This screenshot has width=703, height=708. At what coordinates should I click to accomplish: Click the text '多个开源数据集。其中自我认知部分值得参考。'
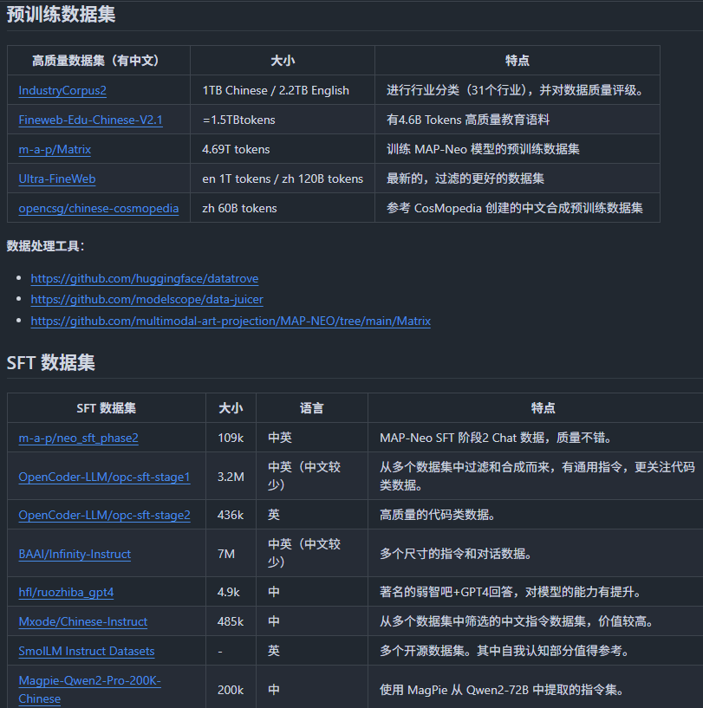pos(504,651)
